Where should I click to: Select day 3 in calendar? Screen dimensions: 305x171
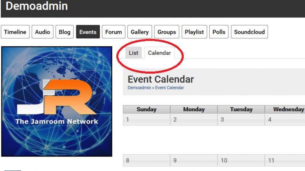click(241, 119)
